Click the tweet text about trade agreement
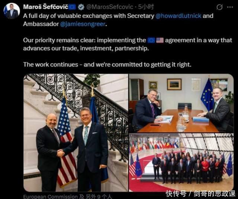Viewport: 238px width, 199px height. click(128, 44)
